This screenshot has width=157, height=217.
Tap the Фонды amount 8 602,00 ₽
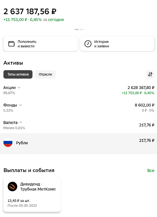(144, 105)
